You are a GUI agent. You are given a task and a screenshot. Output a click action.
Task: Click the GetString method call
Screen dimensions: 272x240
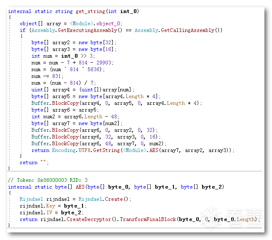click(x=107, y=150)
